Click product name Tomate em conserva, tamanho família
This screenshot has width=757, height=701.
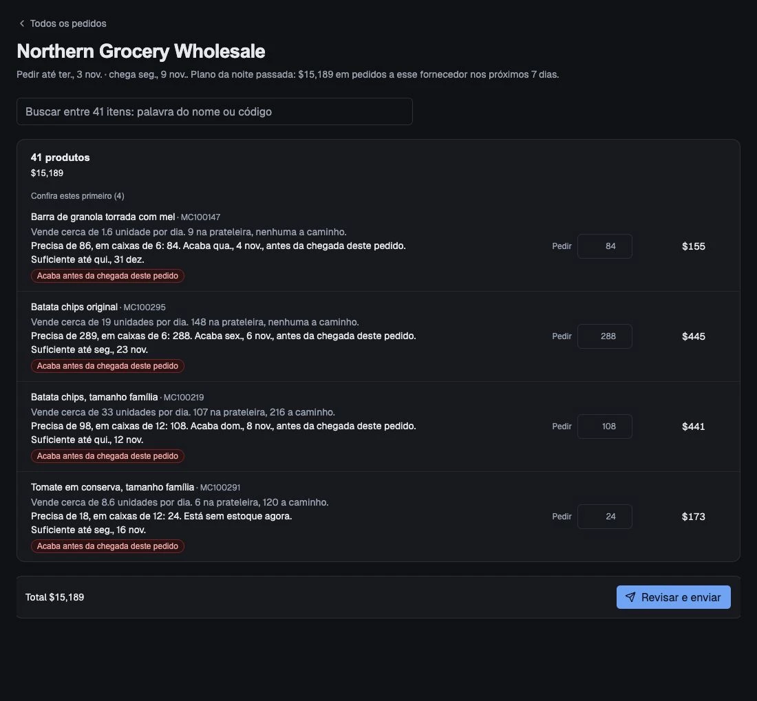click(112, 488)
